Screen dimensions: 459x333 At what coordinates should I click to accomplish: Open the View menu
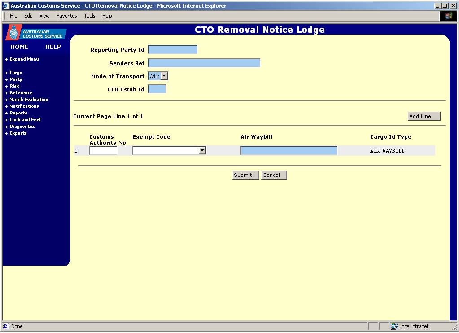point(44,16)
